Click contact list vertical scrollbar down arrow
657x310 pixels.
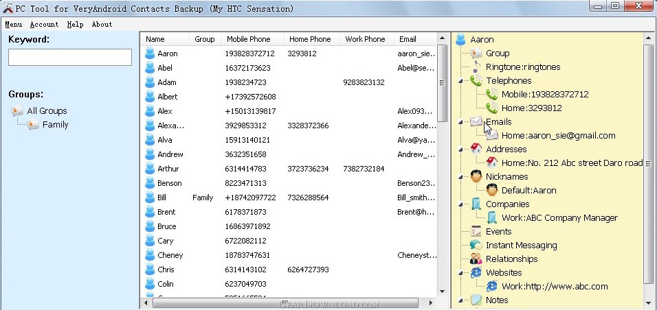(442, 291)
